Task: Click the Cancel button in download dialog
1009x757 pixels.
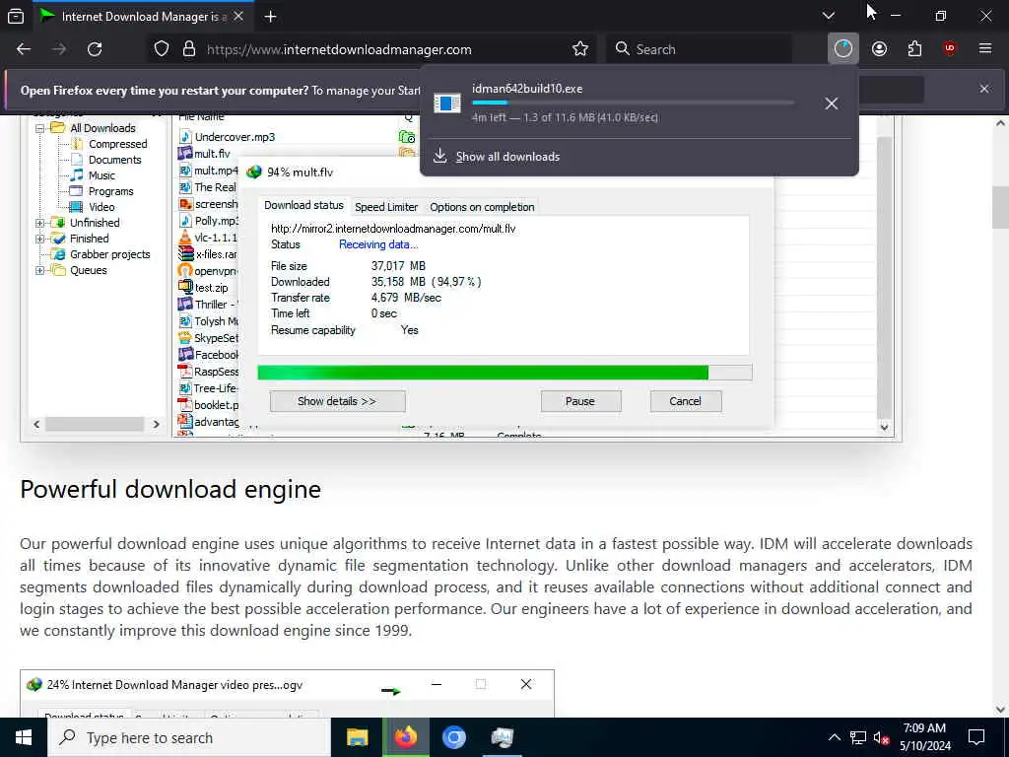Action: (686, 401)
